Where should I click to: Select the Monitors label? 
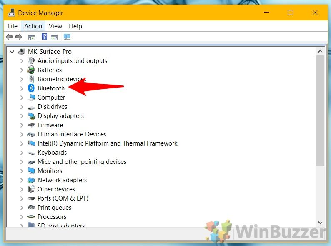(x=50, y=171)
